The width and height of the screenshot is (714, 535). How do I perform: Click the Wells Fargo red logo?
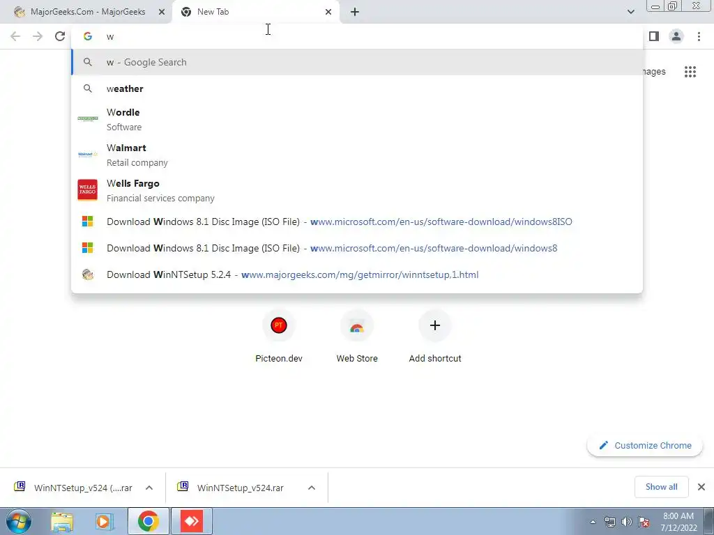(x=87, y=189)
